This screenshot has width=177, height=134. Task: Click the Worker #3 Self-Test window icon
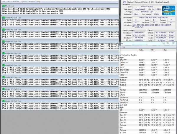pyautogui.click(x=4, y=42)
